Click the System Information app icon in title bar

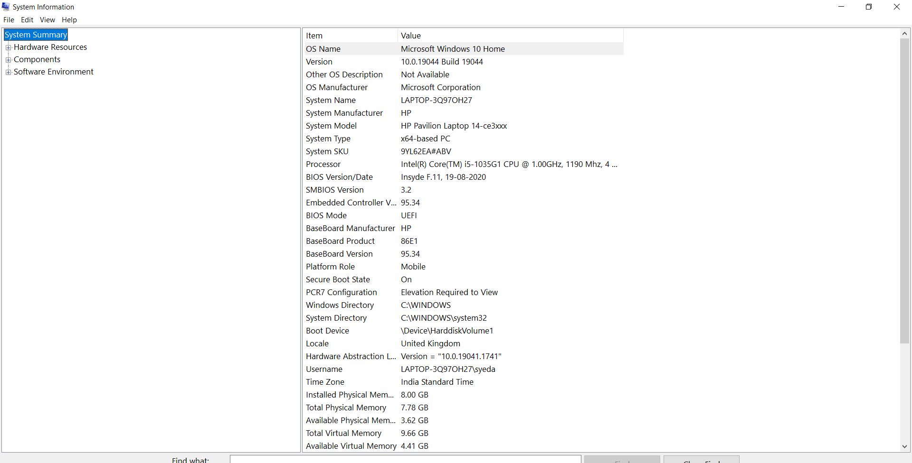coord(6,7)
